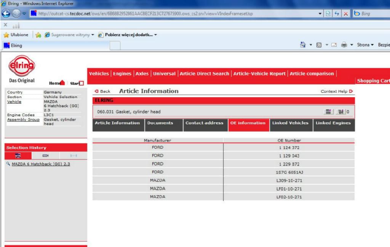390x247 pixels.
Task: Expand the Home icon dropdown arrow
Action: point(311,45)
